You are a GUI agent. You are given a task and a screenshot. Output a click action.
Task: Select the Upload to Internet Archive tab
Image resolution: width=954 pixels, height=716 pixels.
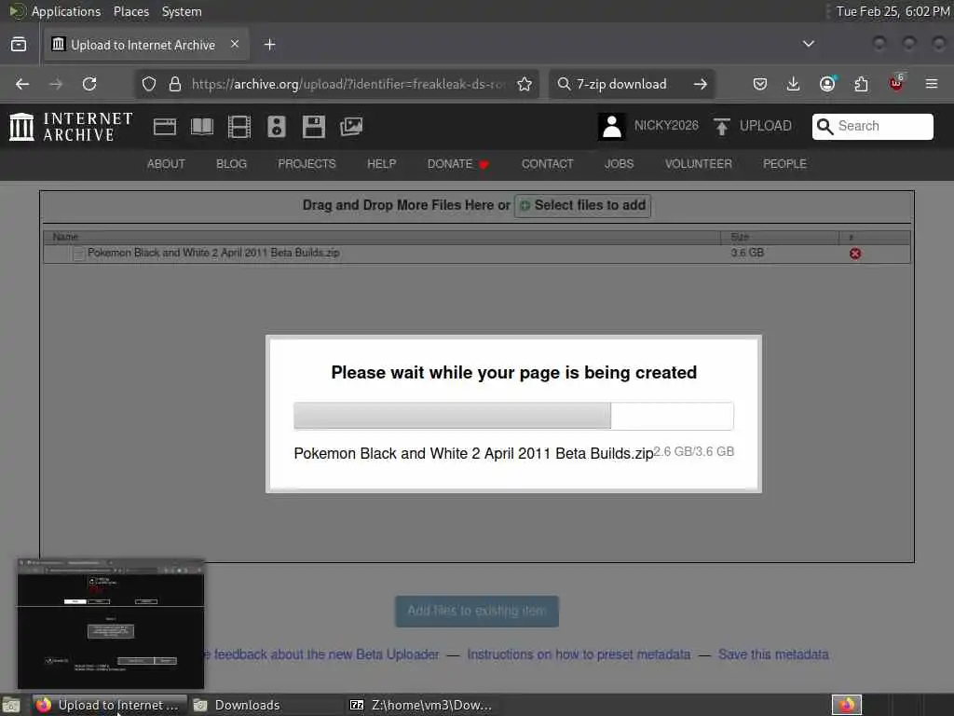pos(146,45)
